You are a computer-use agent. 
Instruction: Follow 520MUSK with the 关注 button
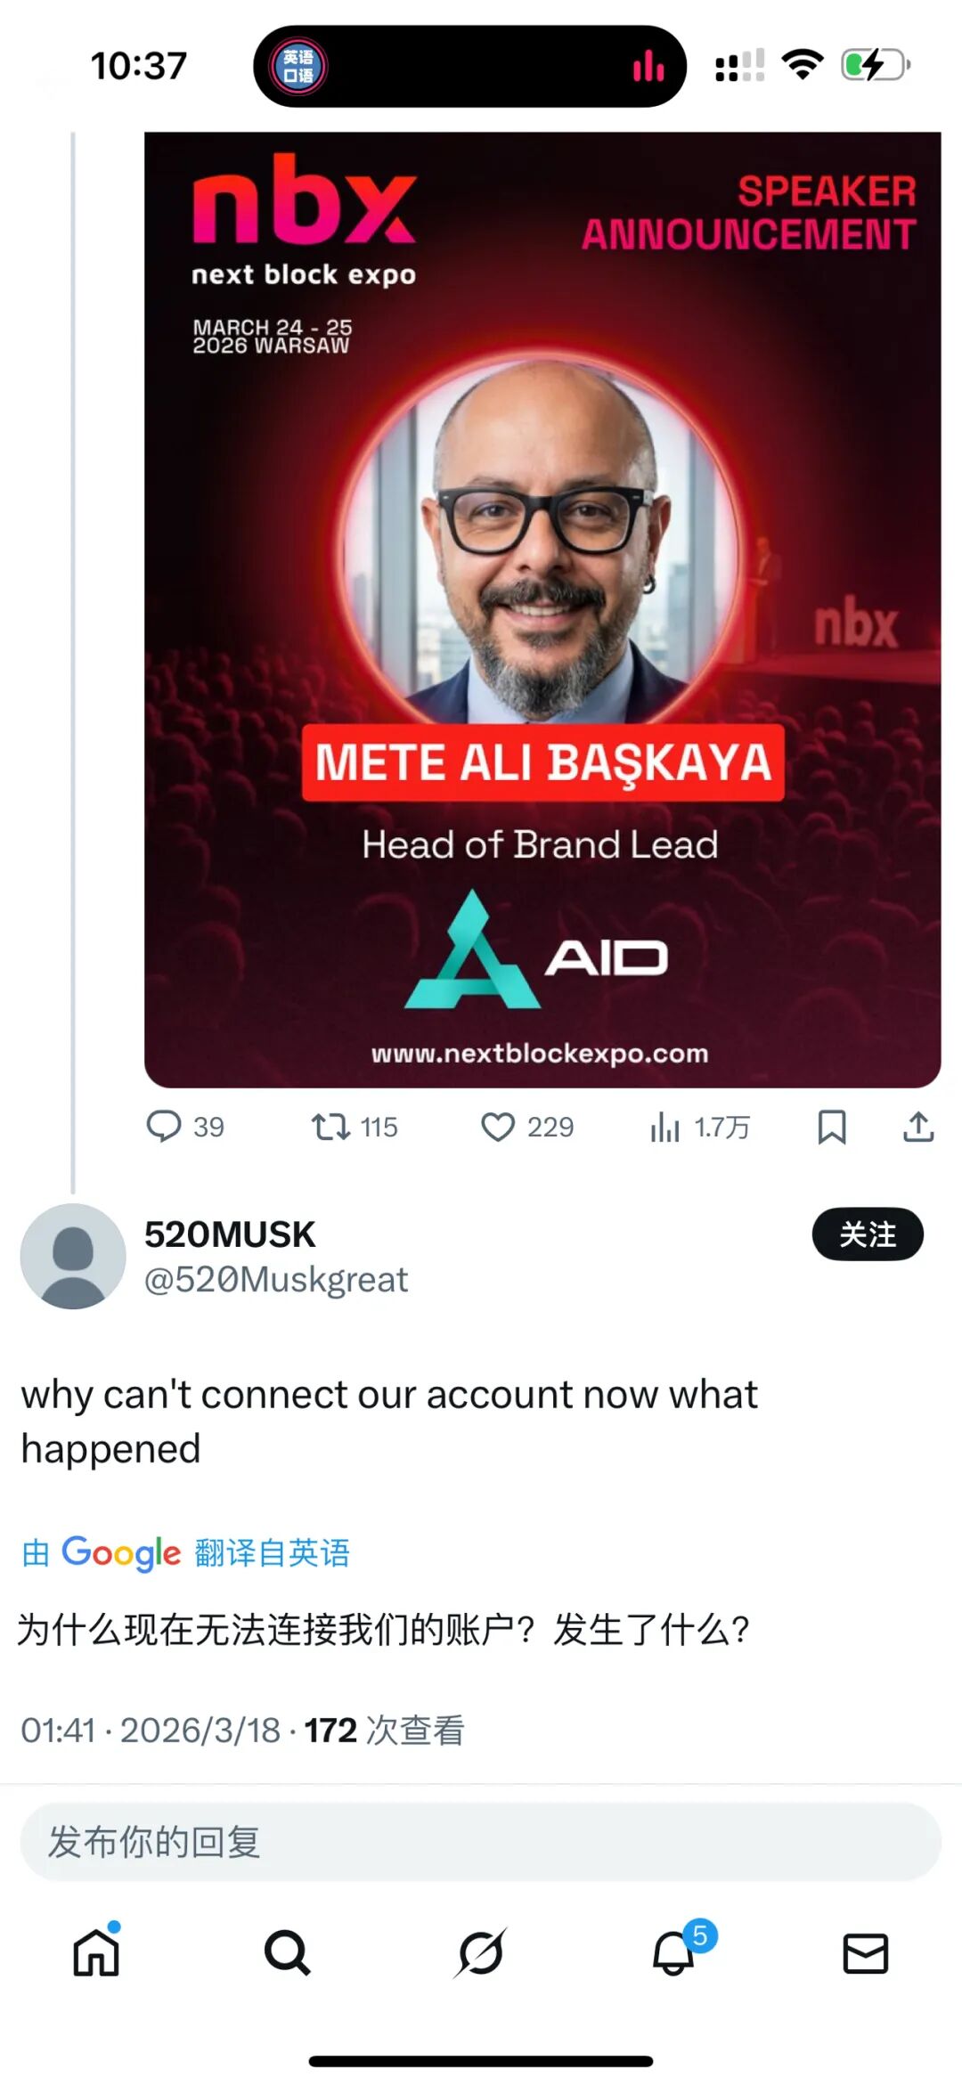[868, 1234]
